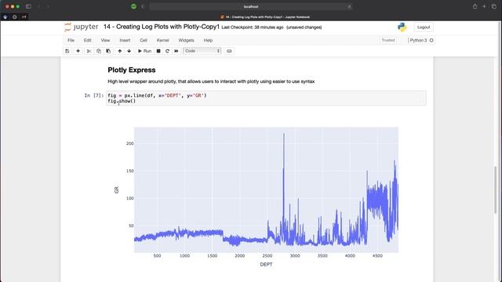Go back with the browser back arrow
The width and height of the screenshot is (502, 282).
pyautogui.click(x=39, y=6)
